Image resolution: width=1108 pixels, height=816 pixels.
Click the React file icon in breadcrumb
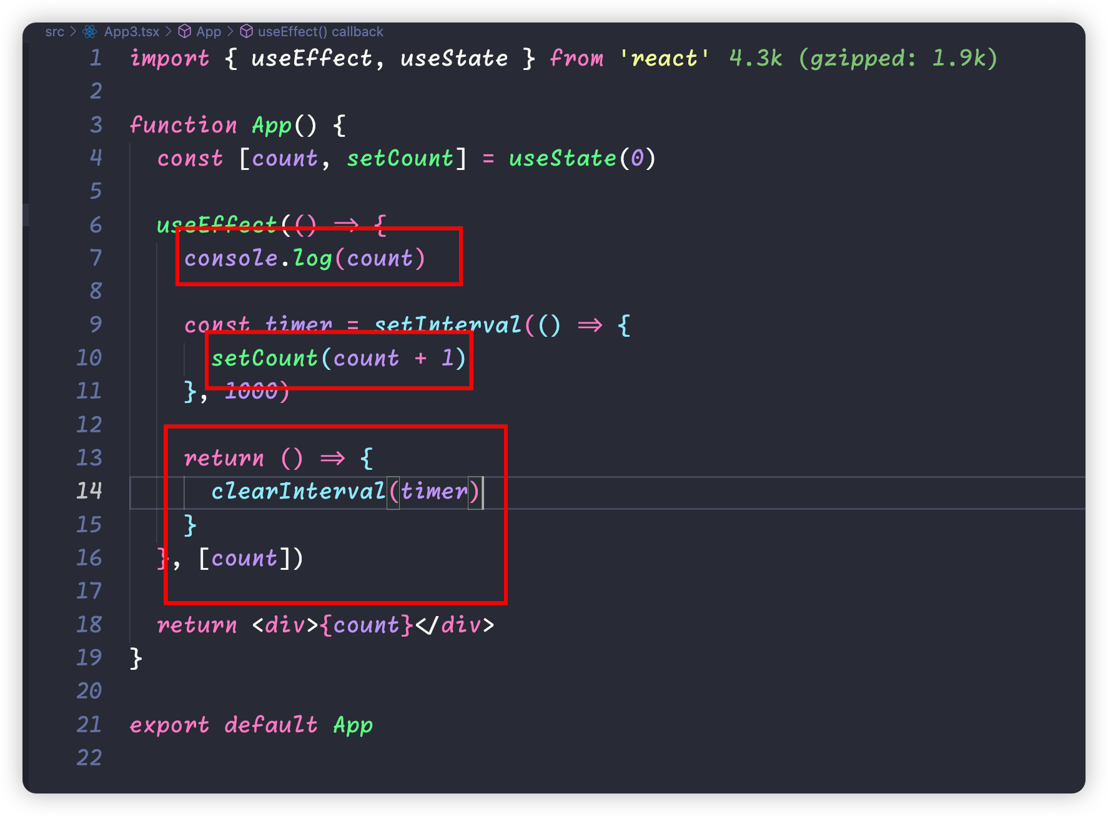(90, 32)
